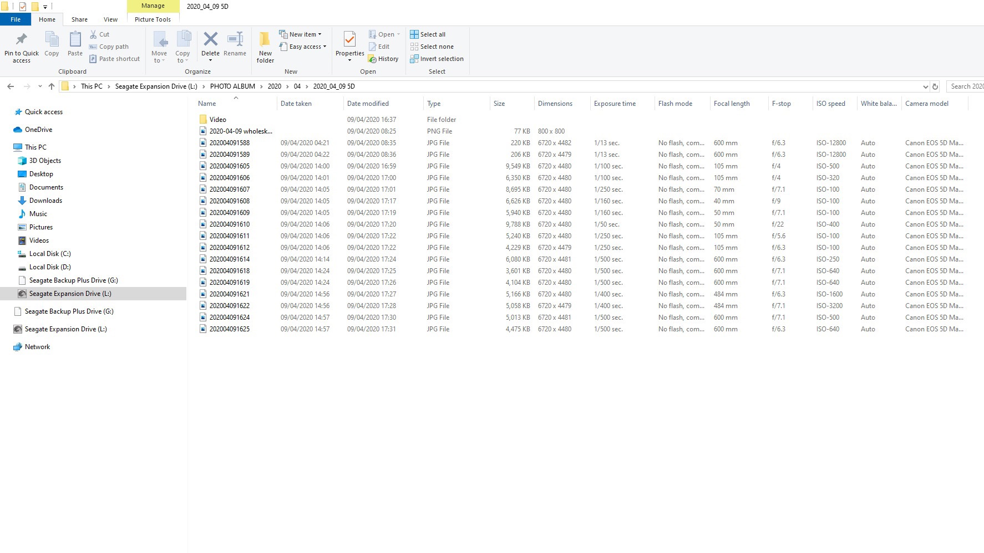Open the Move to menu

click(159, 47)
